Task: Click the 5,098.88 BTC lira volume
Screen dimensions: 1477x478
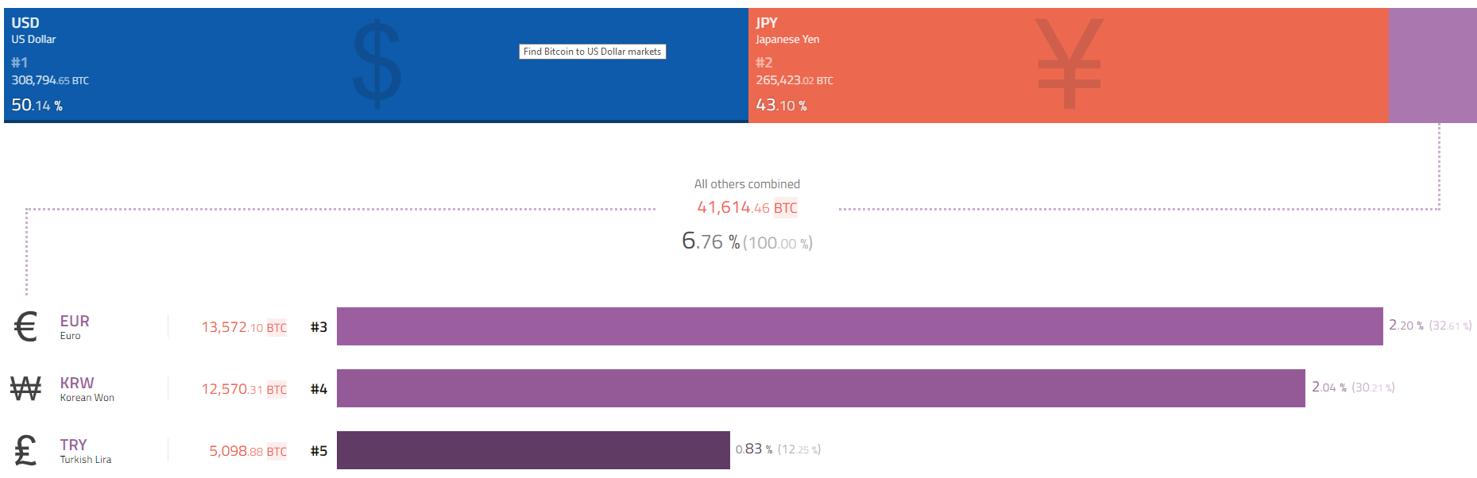Action: [247, 451]
